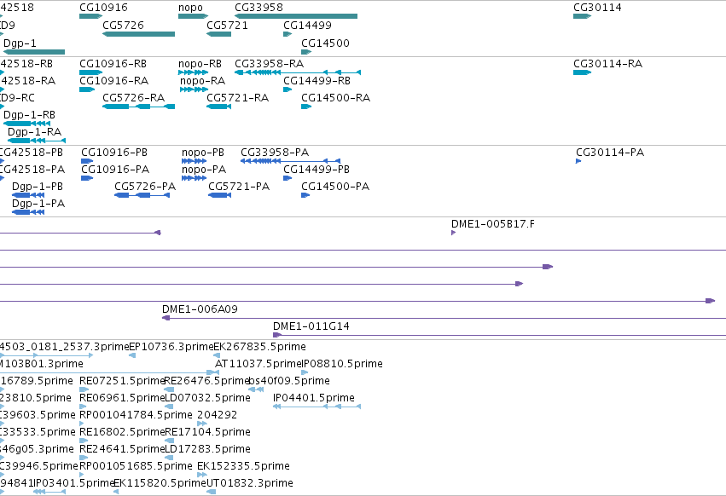The image size is (726, 496).
Task: Select protein CG5721-PA
Action: coord(219,195)
